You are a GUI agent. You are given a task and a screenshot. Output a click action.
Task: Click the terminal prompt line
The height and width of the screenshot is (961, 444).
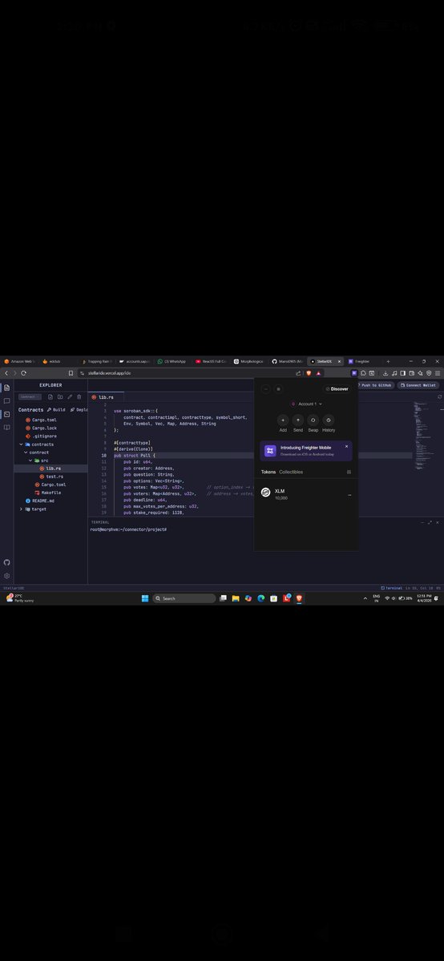[x=128, y=529]
